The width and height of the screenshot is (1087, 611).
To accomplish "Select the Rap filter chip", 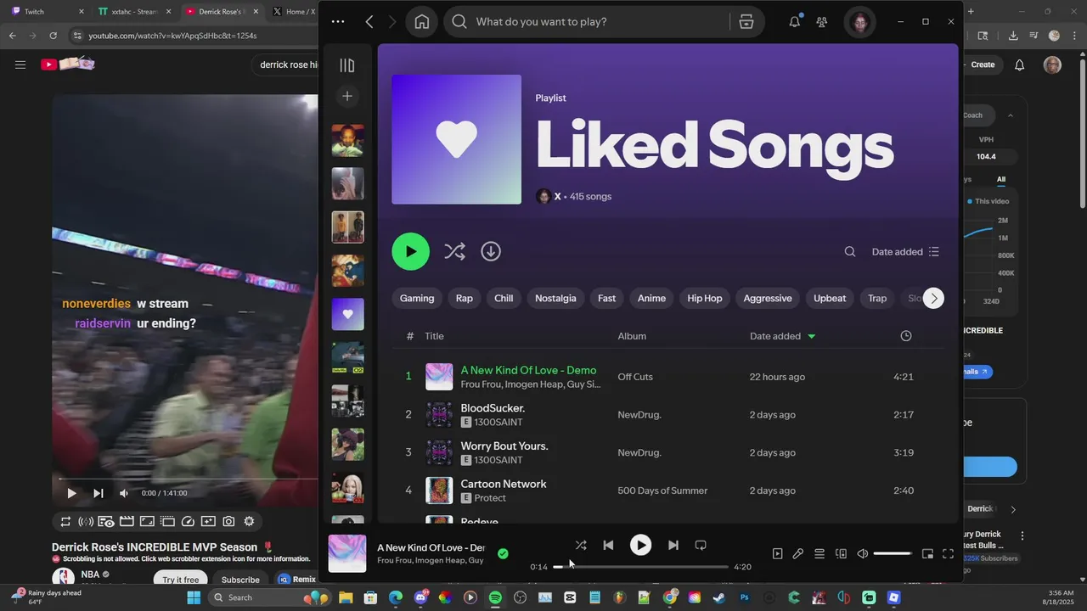I will (x=464, y=298).
